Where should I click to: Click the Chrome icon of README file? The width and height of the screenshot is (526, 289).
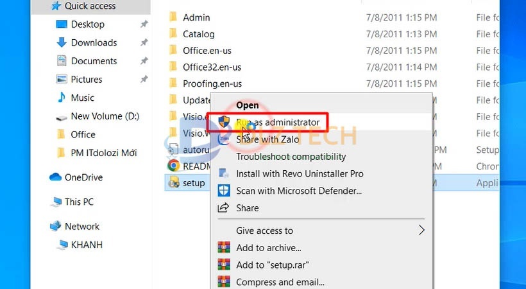(173, 166)
